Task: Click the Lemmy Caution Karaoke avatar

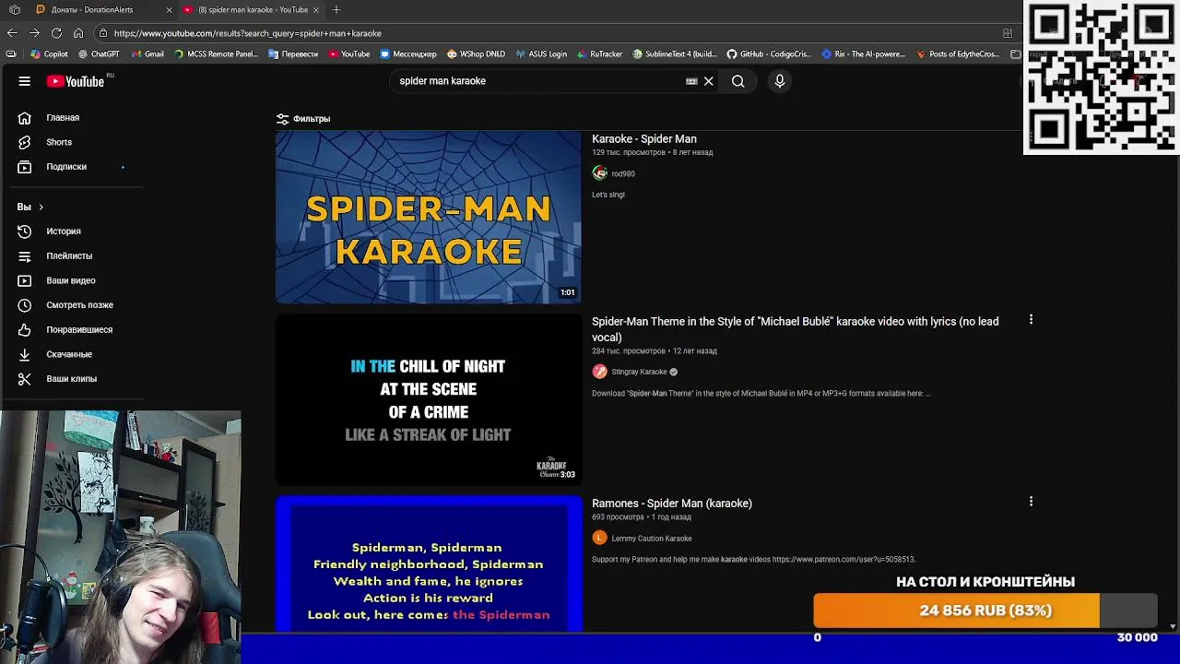Action: pos(600,539)
